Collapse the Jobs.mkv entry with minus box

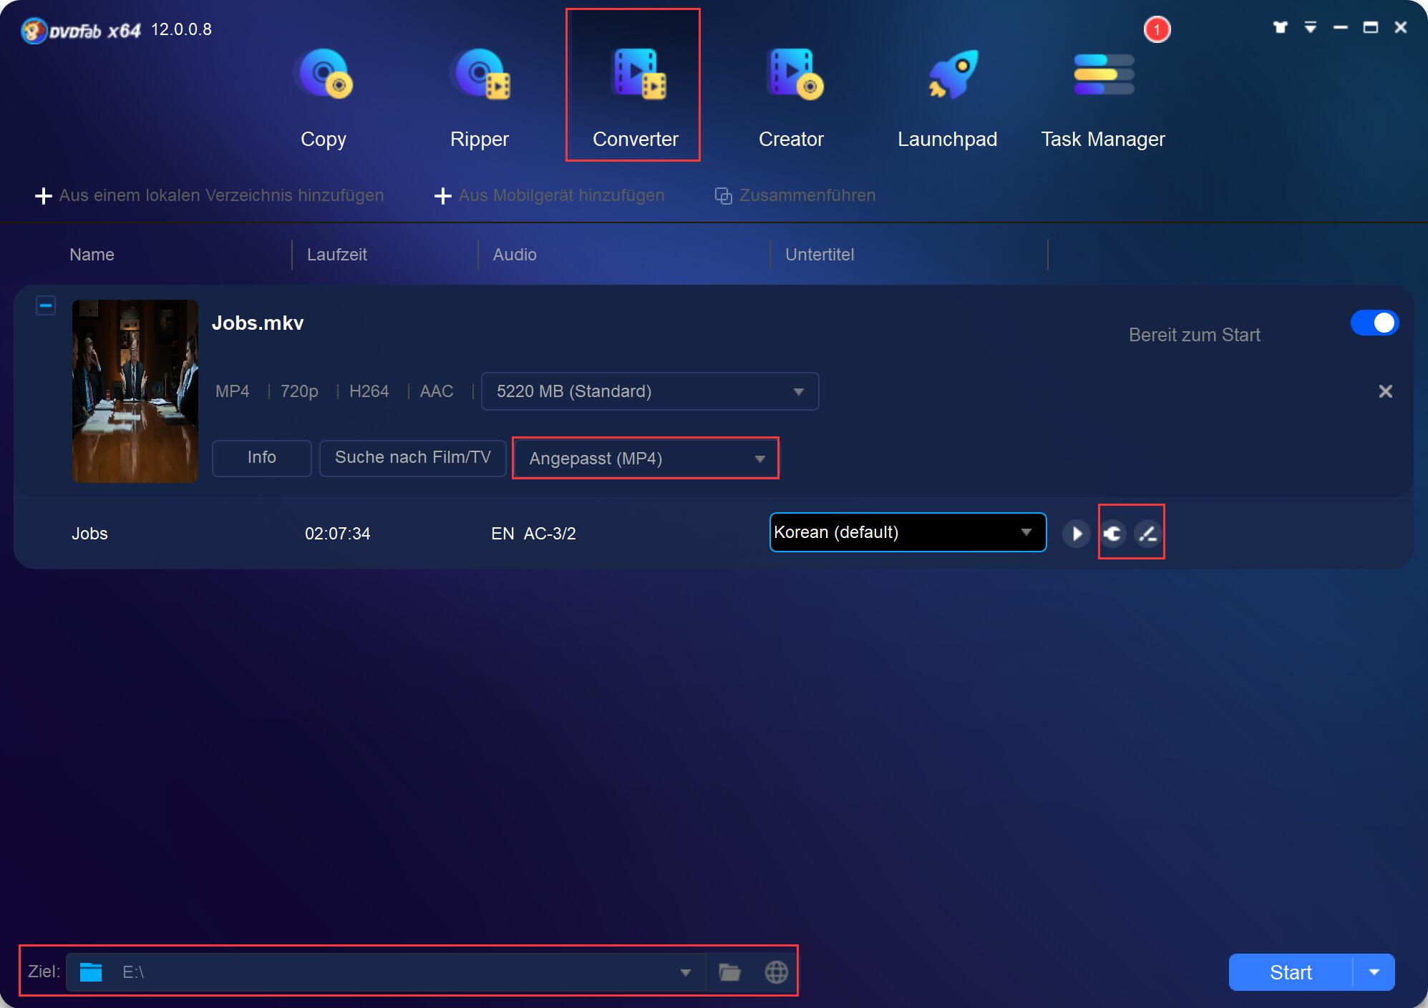(46, 305)
